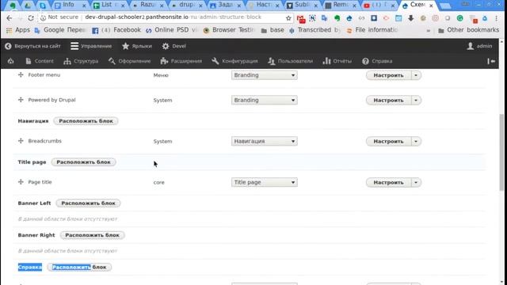Screen dimensions: 507x285
Task: Open region dropdown for Powered by Drupal row
Action: click(264, 101)
